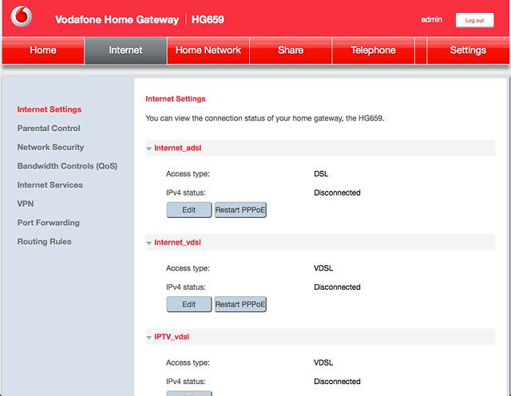Image resolution: width=511 pixels, height=396 pixels.
Task: Open Port Forwarding page
Action: [48, 223]
